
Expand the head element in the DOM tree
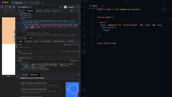pos(20,17)
